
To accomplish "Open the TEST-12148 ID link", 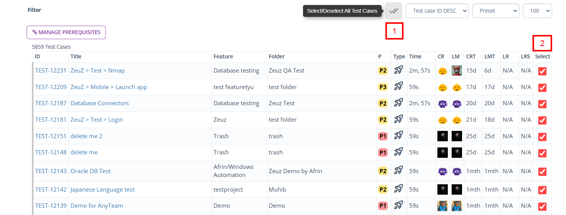I will [x=51, y=152].
